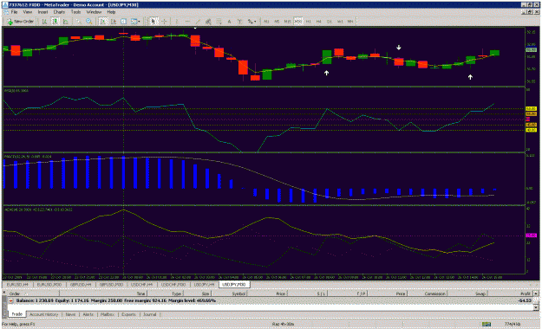Select the arrow cursor tool
The height and width of the screenshot is (329, 542).
tap(153, 22)
